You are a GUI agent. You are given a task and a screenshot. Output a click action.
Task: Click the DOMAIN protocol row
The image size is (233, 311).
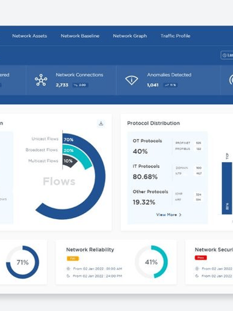(188, 168)
